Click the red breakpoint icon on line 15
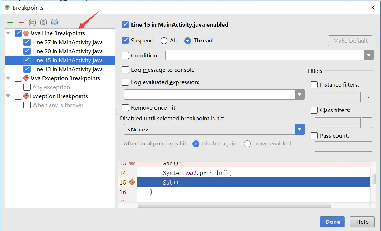Screen dimensions: 381x231 click(x=133, y=182)
